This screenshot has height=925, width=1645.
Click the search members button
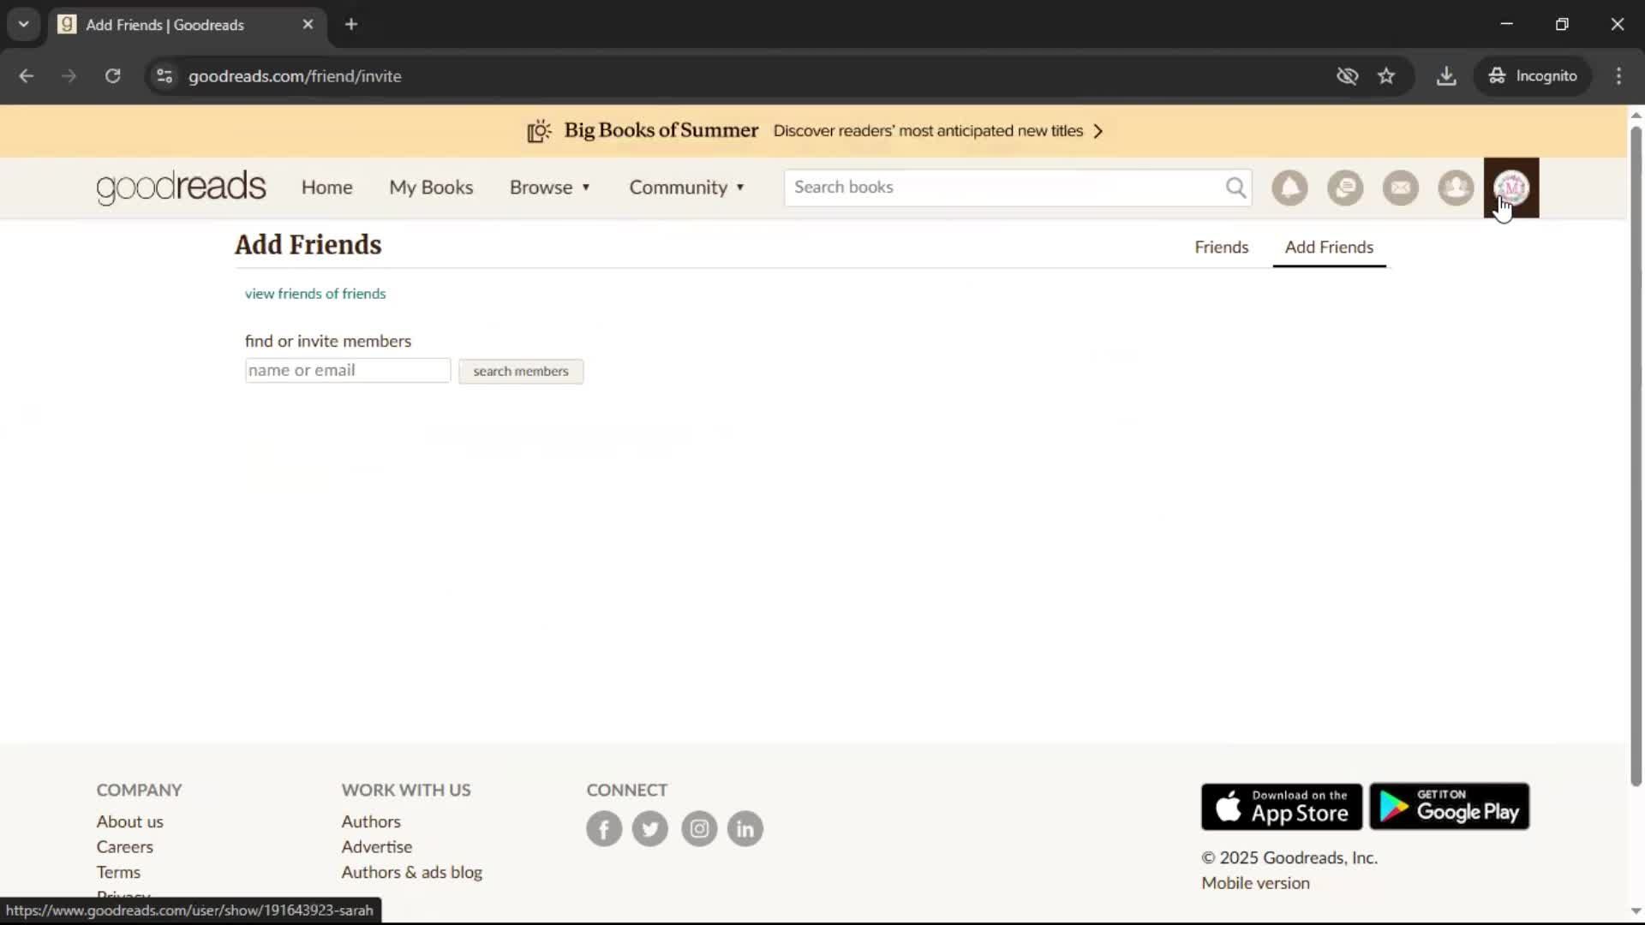click(x=521, y=372)
